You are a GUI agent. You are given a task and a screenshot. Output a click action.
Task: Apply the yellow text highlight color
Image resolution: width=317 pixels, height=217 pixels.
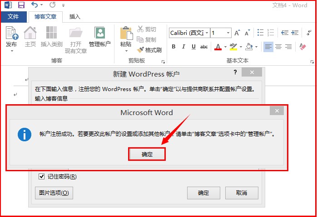pos(233,47)
